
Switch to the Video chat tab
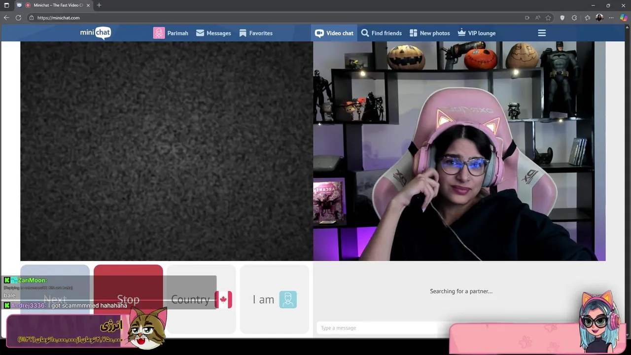click(334, 33)
